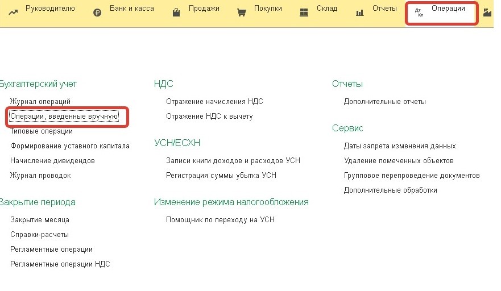Open Записи книги доходов и расходов УСН
This screenshot has height=291, width=501.
(233, 161)
